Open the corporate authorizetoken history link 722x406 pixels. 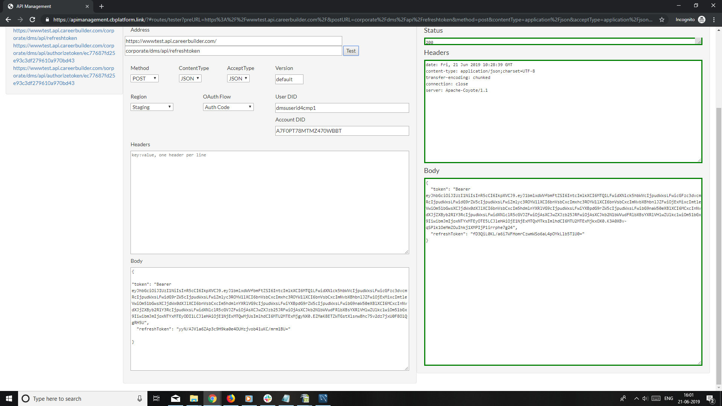click(x=64, y=53)
